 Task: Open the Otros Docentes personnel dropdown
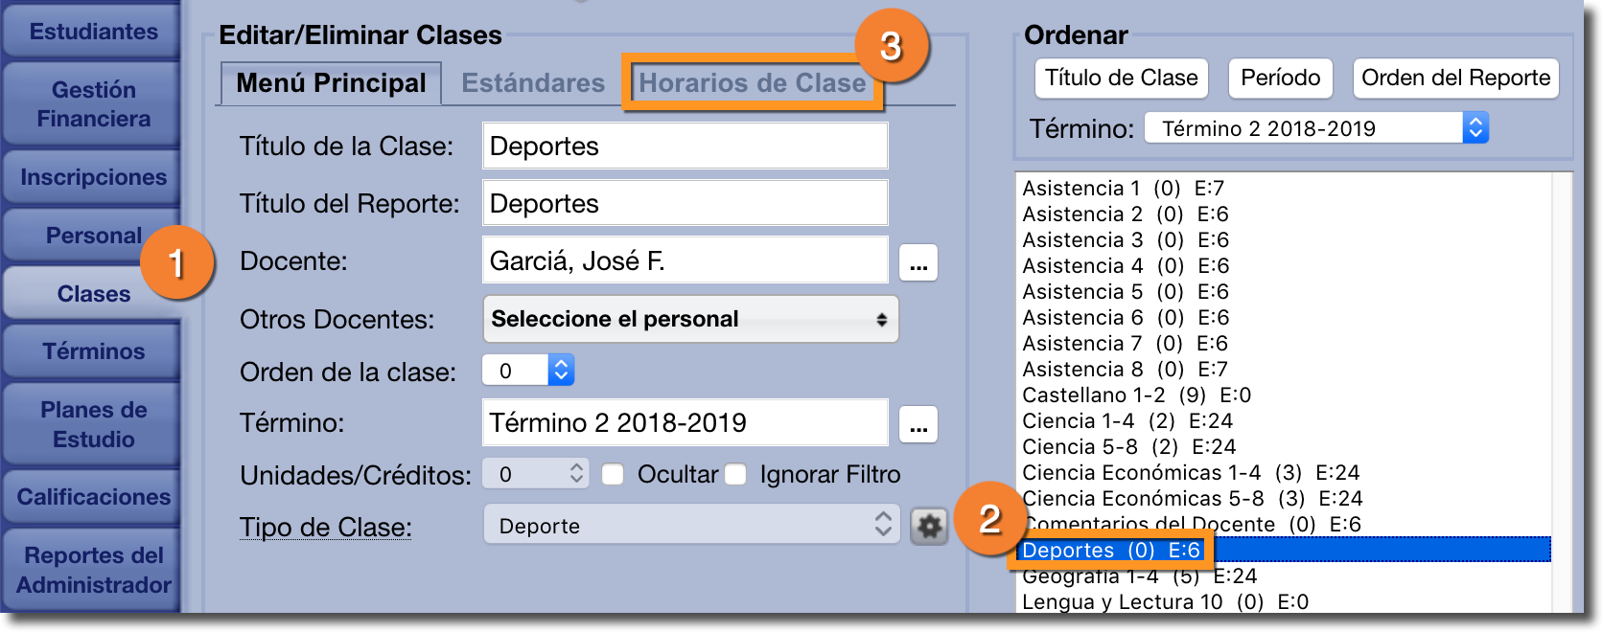tap(690, 319)
